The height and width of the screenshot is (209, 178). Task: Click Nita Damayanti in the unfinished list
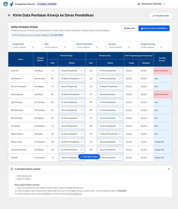click(x=24, y=176)
